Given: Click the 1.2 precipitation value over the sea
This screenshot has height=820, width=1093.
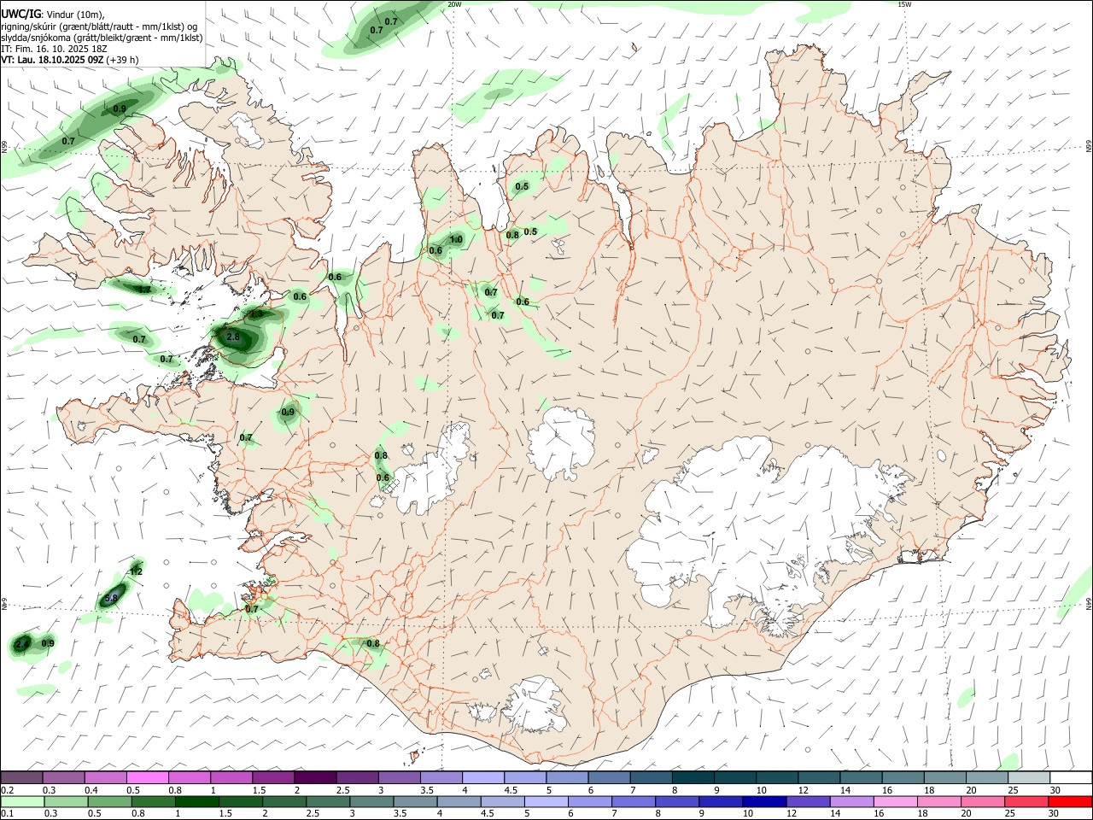Looking at the screenshot, I should (136, 571).
